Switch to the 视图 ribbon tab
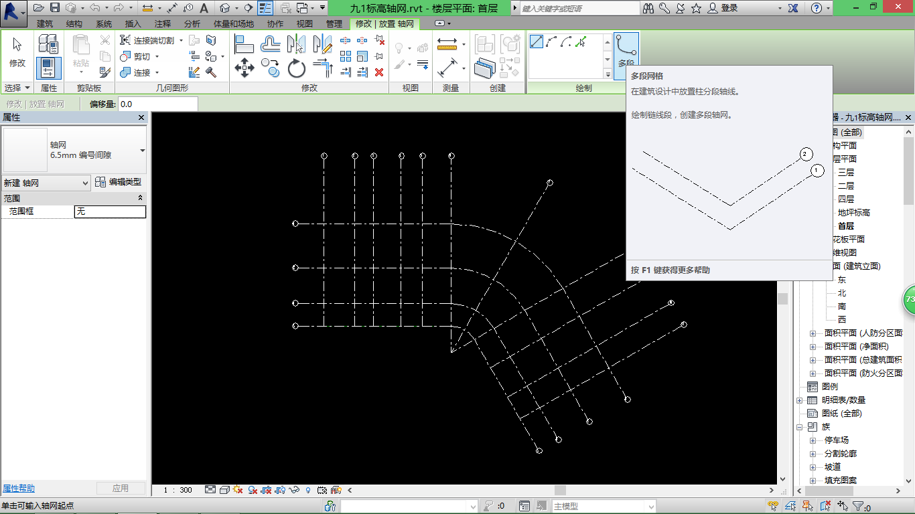The image size is (915, 514). pos(305,23)
